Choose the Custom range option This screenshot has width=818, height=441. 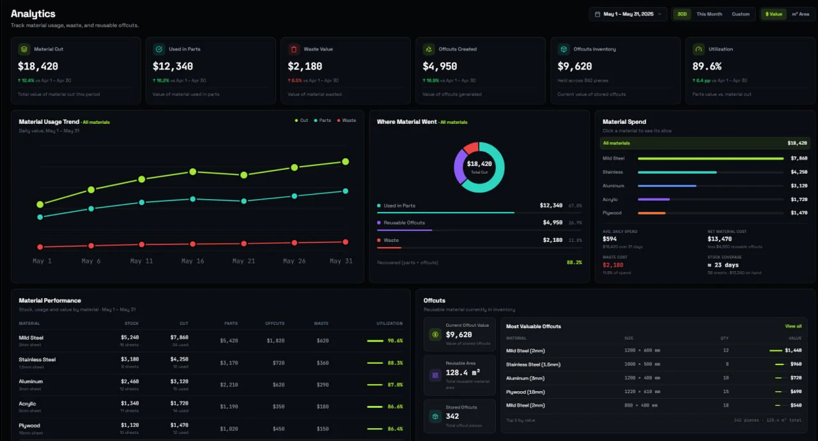pyautogui.click(x=741, y=14)
